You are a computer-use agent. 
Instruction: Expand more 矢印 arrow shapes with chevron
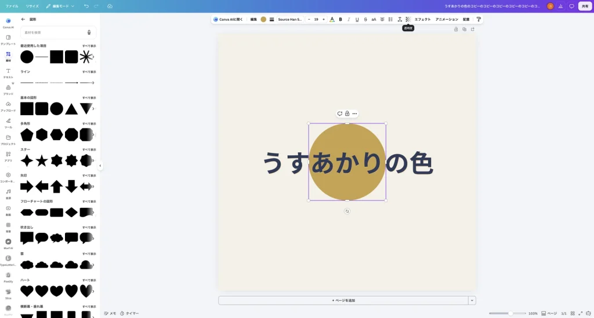[x=93, y=187]
